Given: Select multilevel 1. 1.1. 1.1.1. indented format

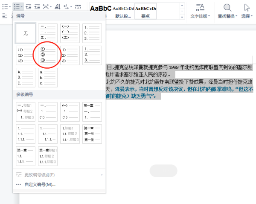Looking at the screenshot, I should click(x=48, y=134).
